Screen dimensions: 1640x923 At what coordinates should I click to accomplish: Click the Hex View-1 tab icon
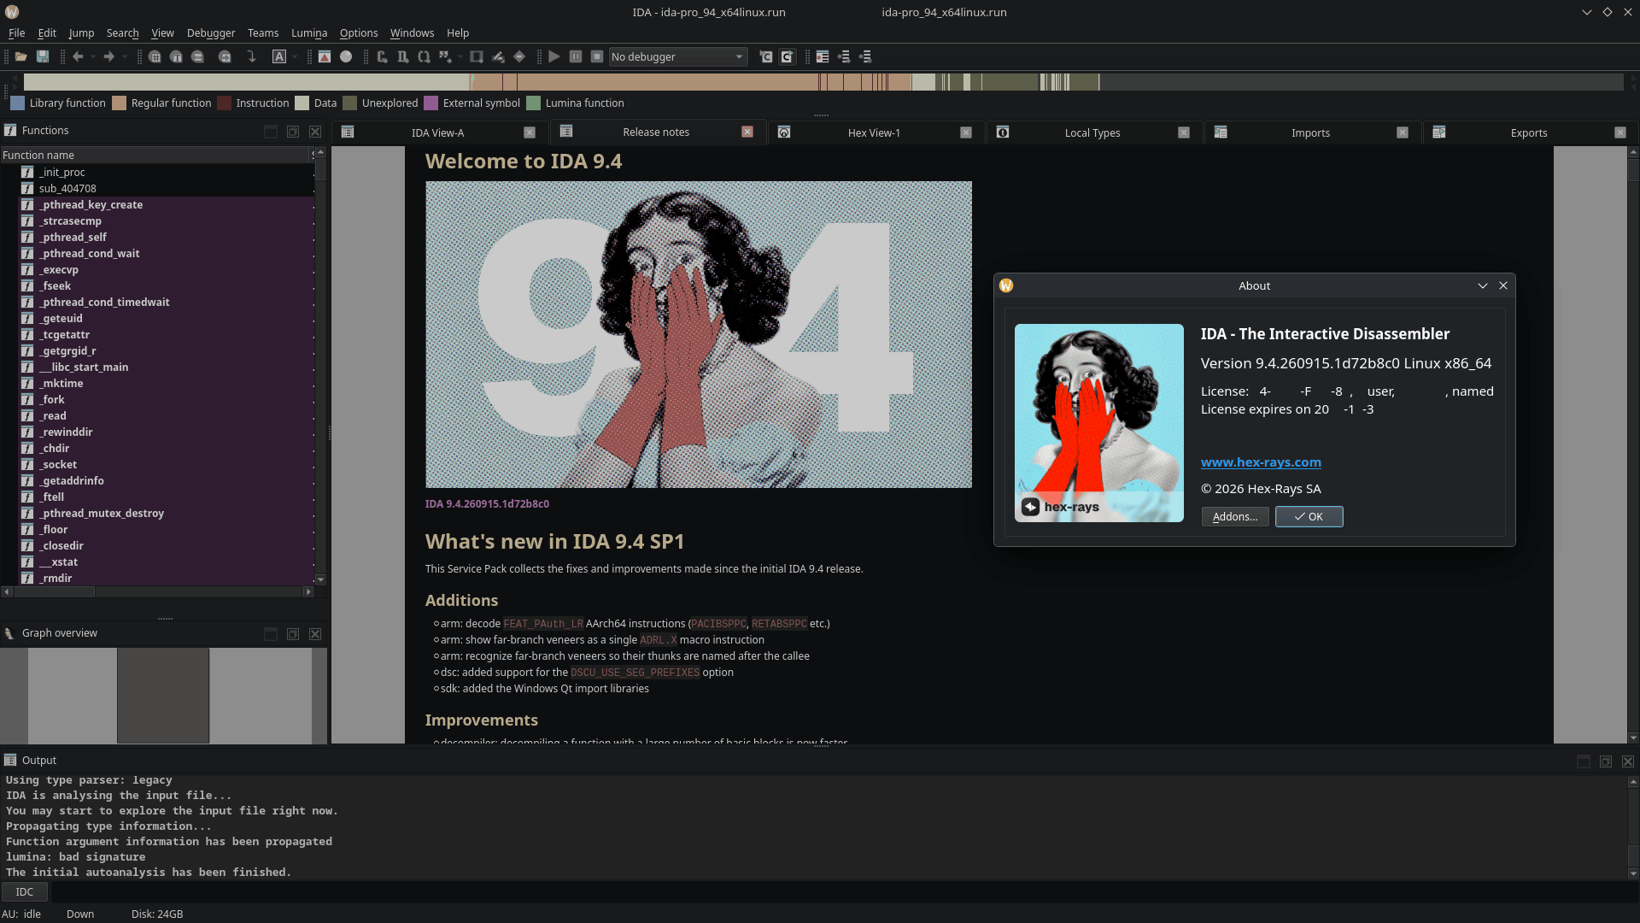point(784,132)
